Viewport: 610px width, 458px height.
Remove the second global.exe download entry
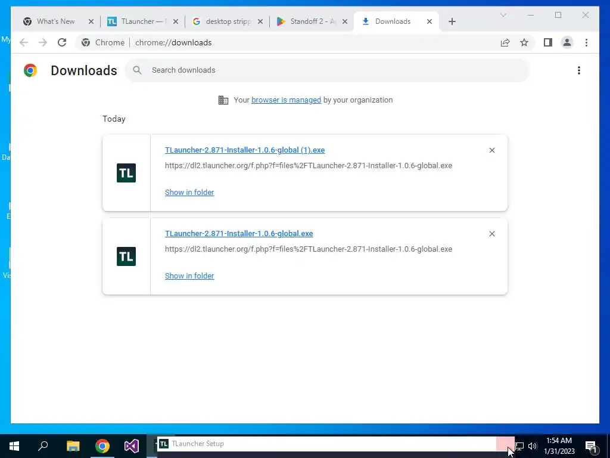click(x=491, y=234)
